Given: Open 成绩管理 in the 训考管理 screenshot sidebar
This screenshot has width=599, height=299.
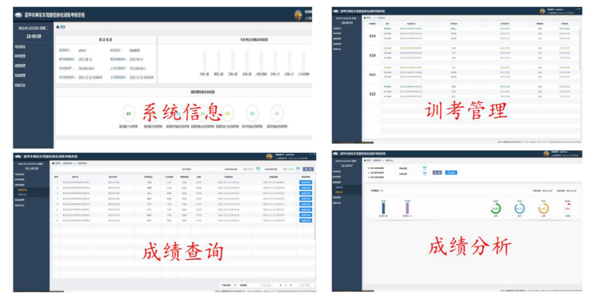Looking at the screenshot, I should tap(338, 38).
